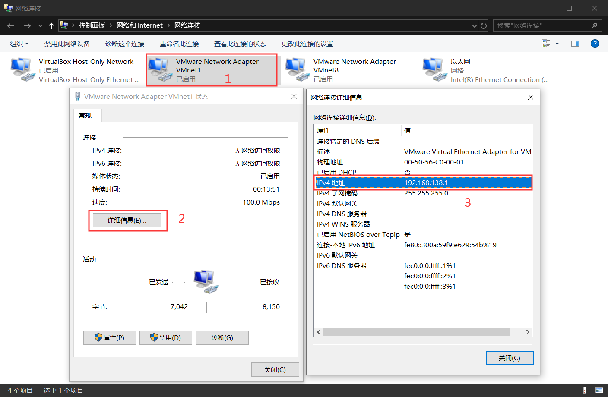Click the 属性(P) button
This screenshot has height=397, width=608.
[x=110, y=337]
